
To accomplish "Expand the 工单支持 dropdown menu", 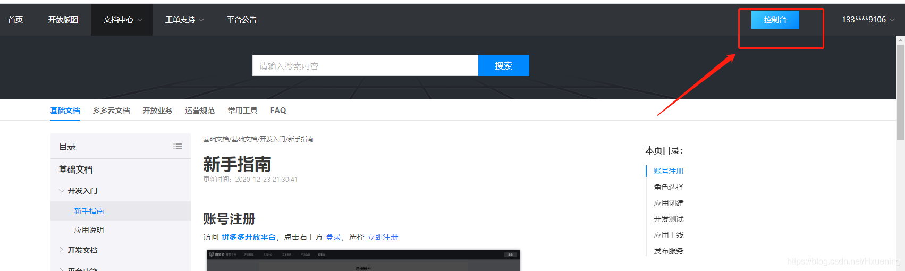I will click(184, 20).
